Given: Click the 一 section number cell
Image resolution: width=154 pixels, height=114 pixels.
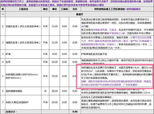Looking at the screenshot, I should pos(3,14).
